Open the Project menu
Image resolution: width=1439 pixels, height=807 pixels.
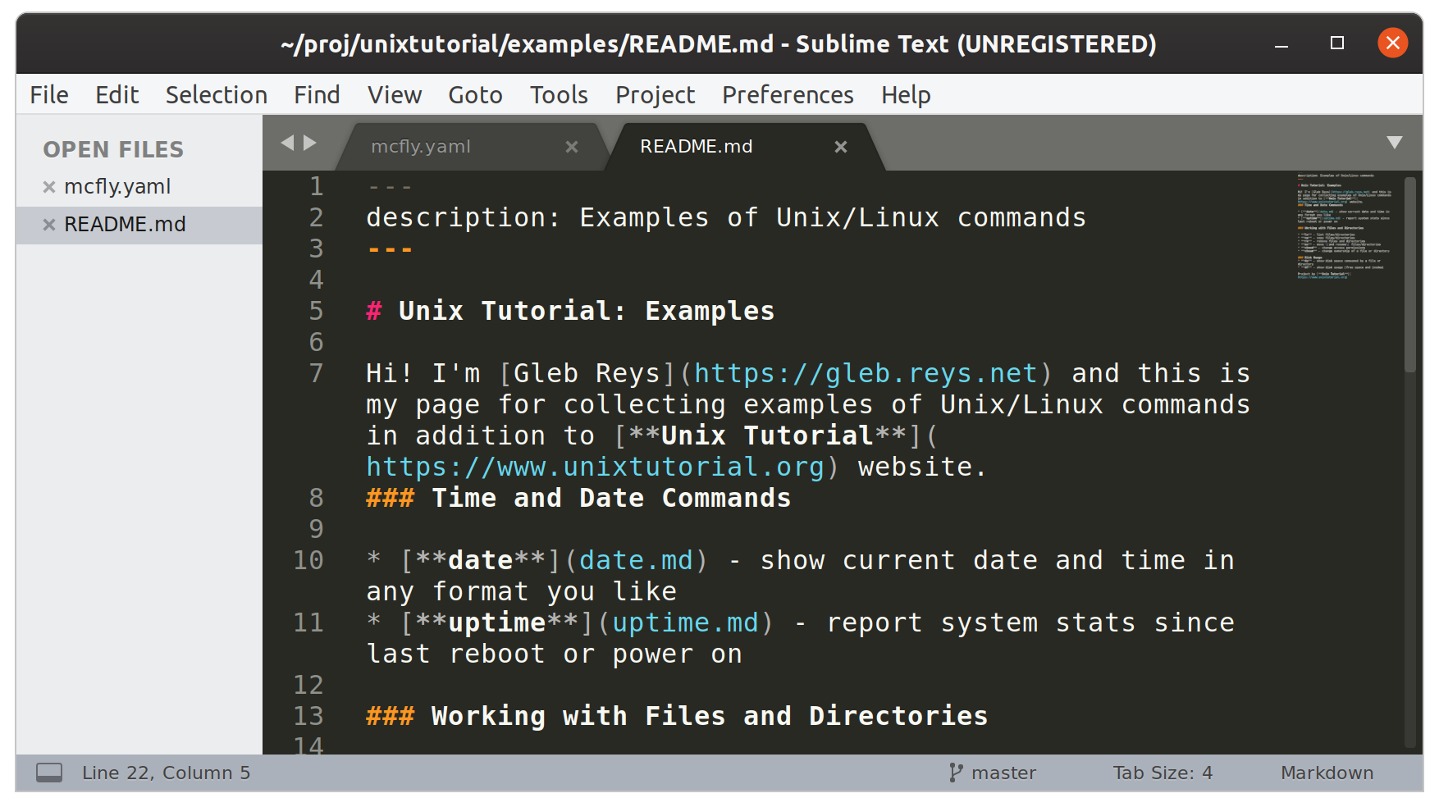point(655,95)
